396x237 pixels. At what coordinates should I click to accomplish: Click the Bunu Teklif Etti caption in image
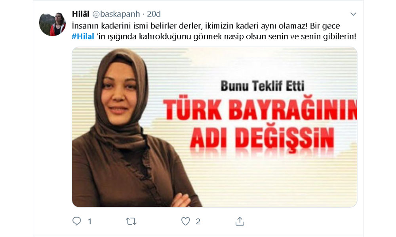[263, 86]
